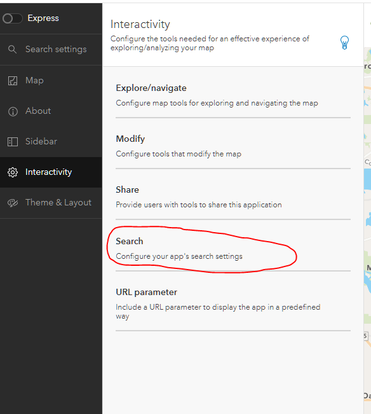Screen dimensions: 371x414
Task: Open the Search configuration section
Action: coord(233,249)
